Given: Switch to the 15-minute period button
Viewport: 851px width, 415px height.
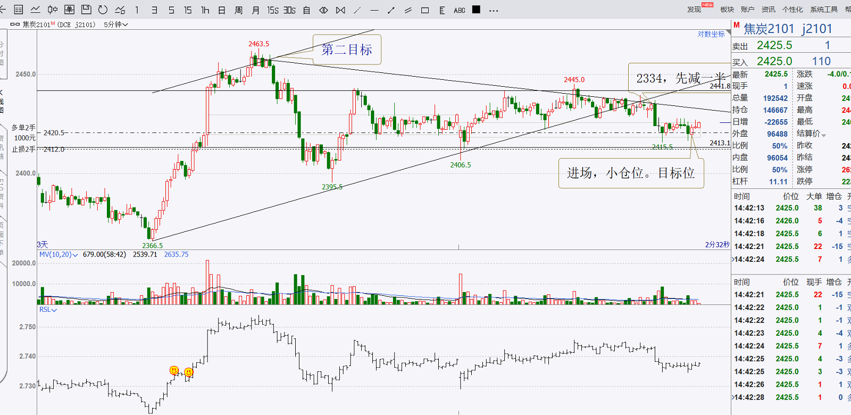Looking at the screenshot, I should [188, 10].
